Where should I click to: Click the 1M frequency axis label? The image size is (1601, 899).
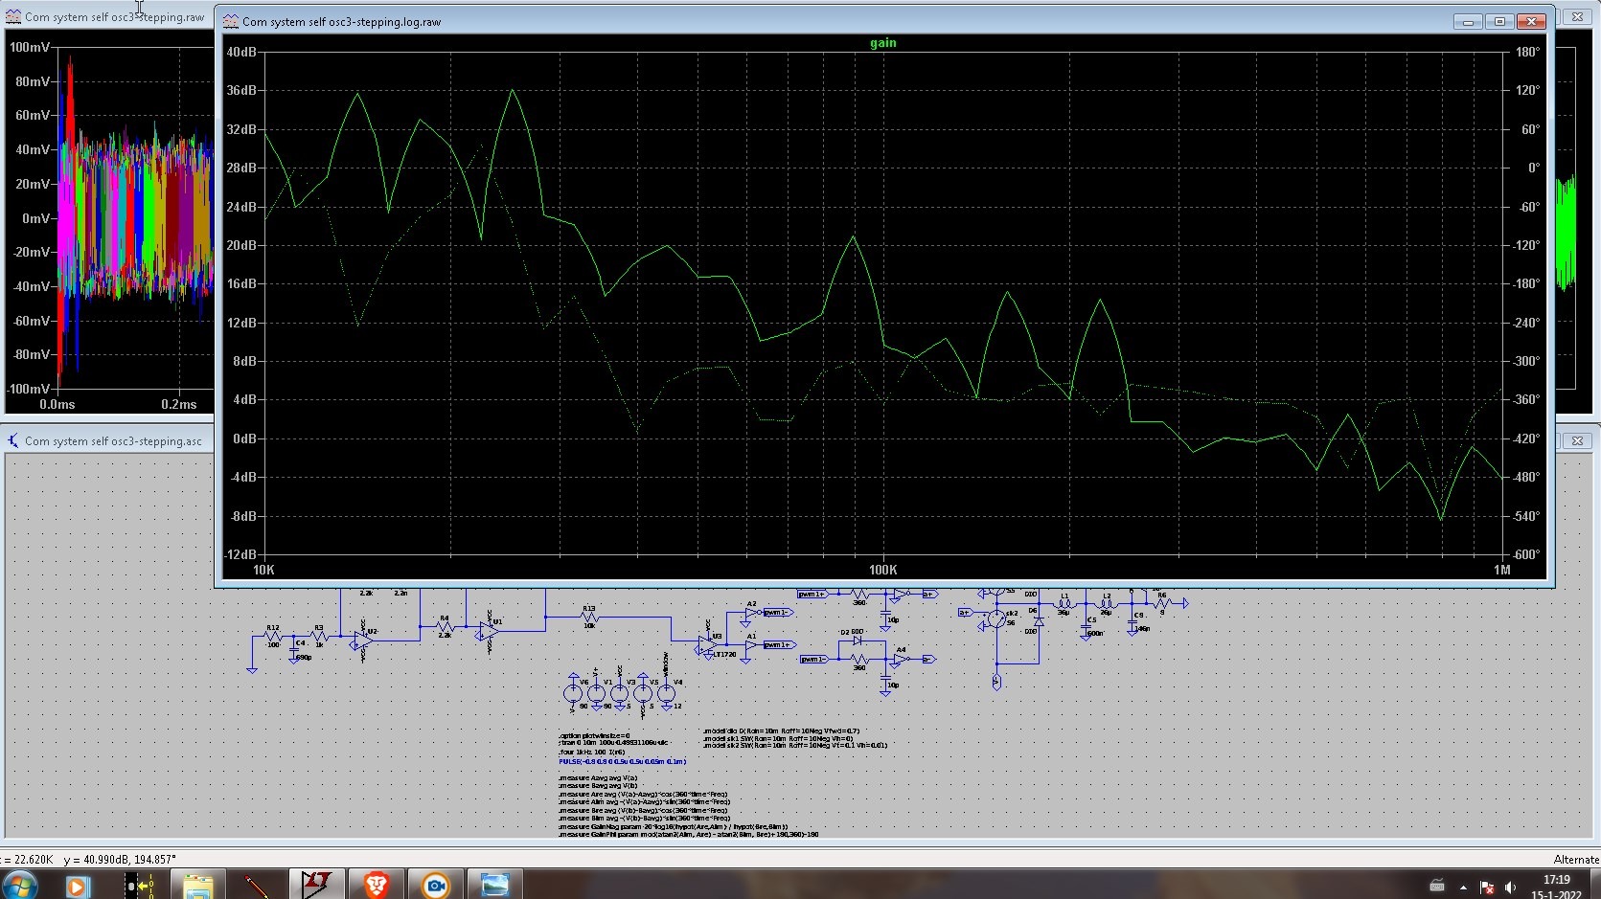1501,570
